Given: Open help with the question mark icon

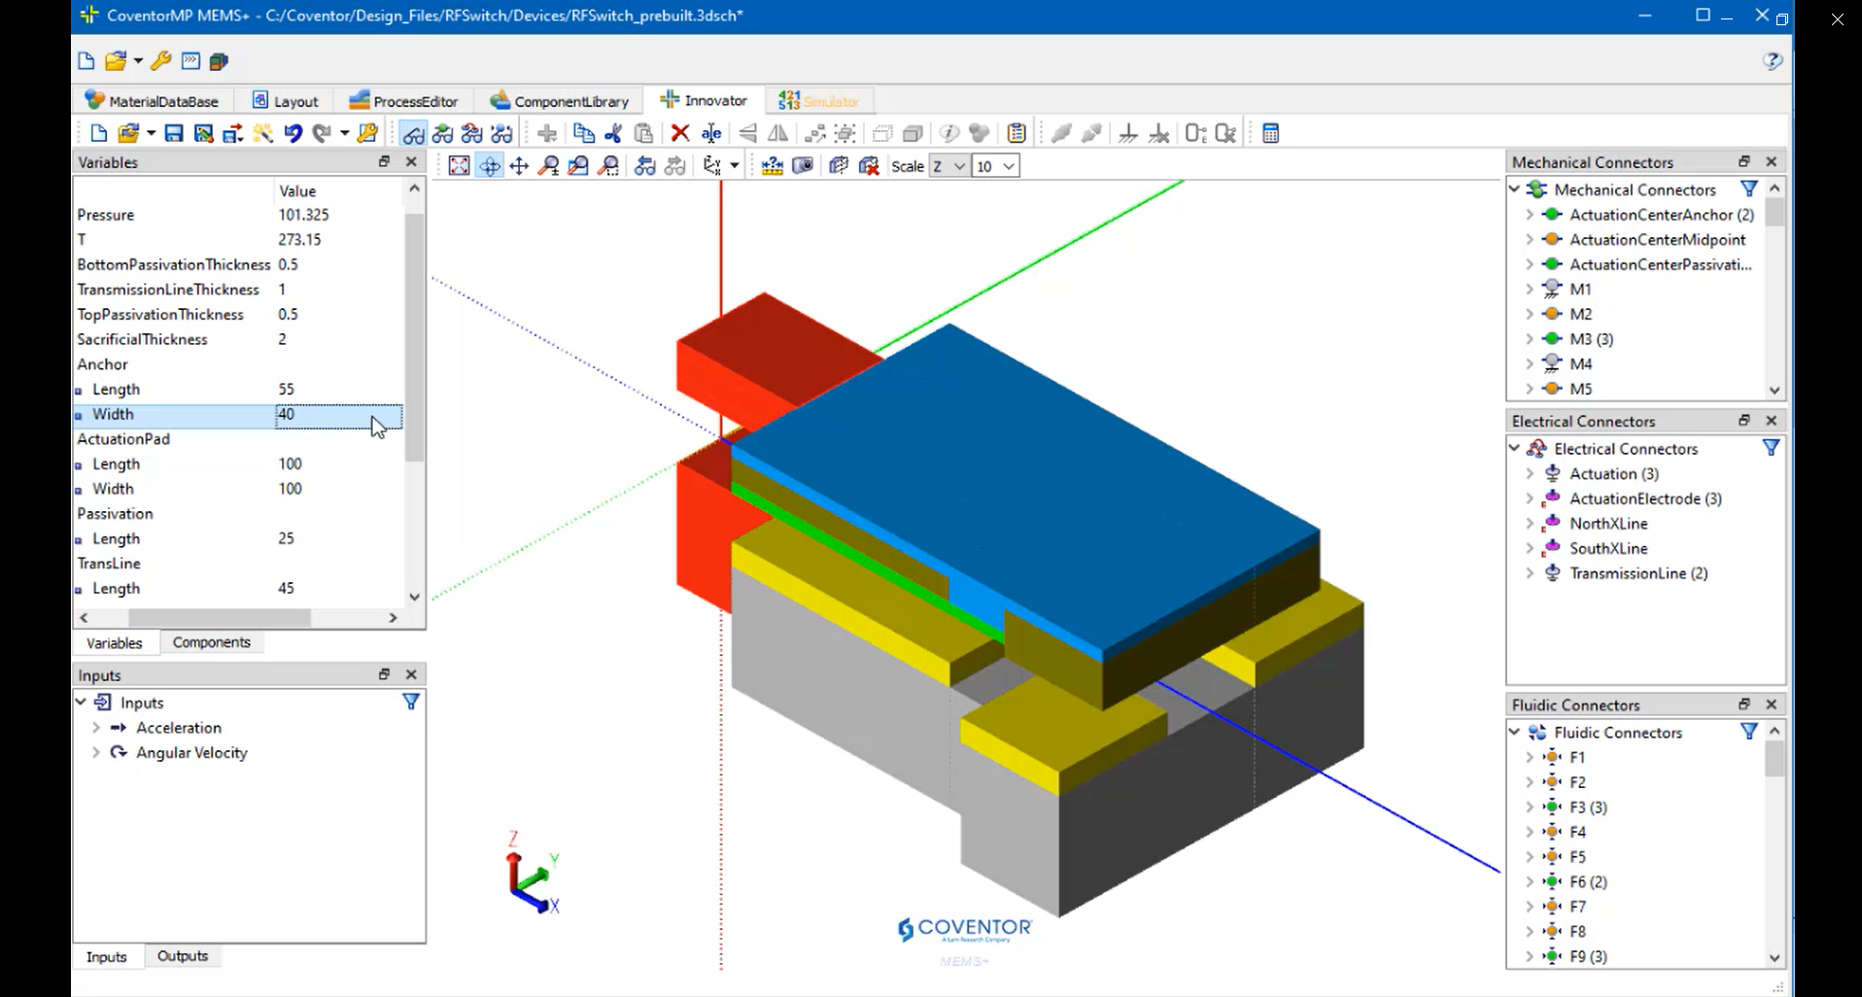Looking at the screenshot, I should 1773,61.
